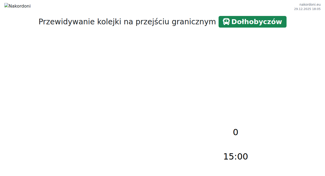Viewport: 325px width, 176px height.
Task: Click the 15:00 time label
Action: pos(235,157)
